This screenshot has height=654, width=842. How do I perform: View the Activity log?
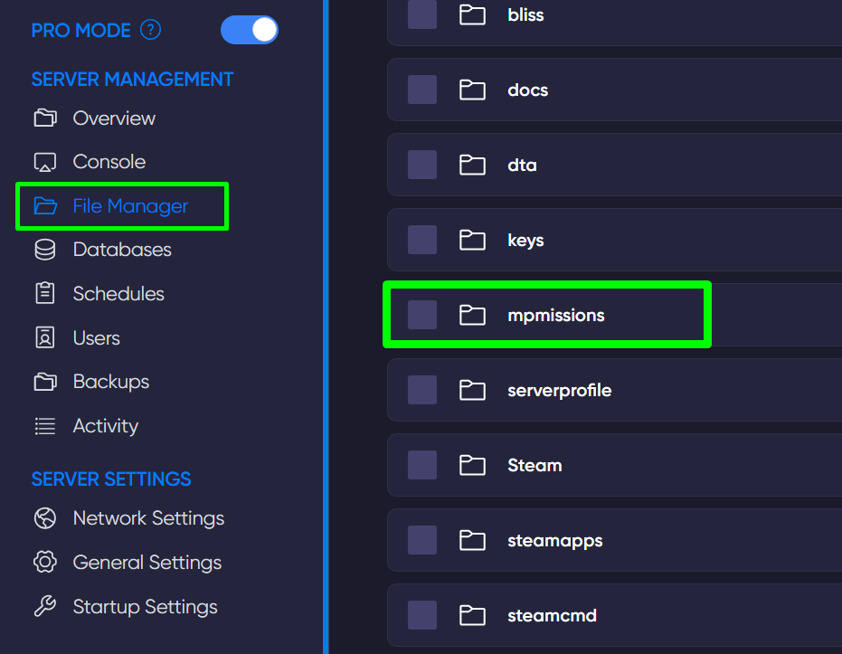105,426
